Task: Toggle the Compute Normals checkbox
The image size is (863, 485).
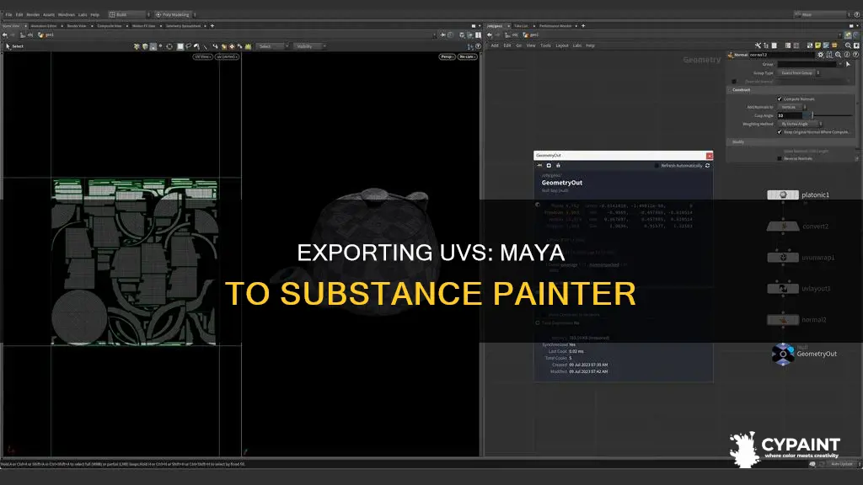Action: pyautogui.click(x=780, y=99)
